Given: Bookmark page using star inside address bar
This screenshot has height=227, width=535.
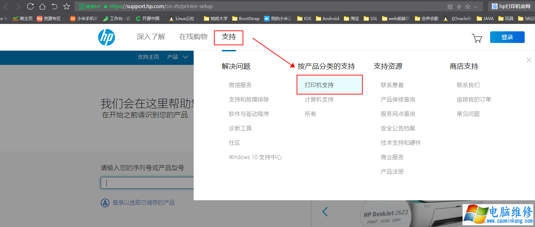Looking at the screenshot, I should pyautogui.click(x=468, y=7).
